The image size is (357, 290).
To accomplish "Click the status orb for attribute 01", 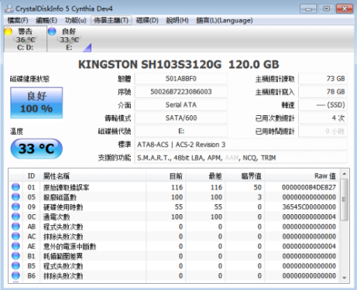I will coord(15,187).
